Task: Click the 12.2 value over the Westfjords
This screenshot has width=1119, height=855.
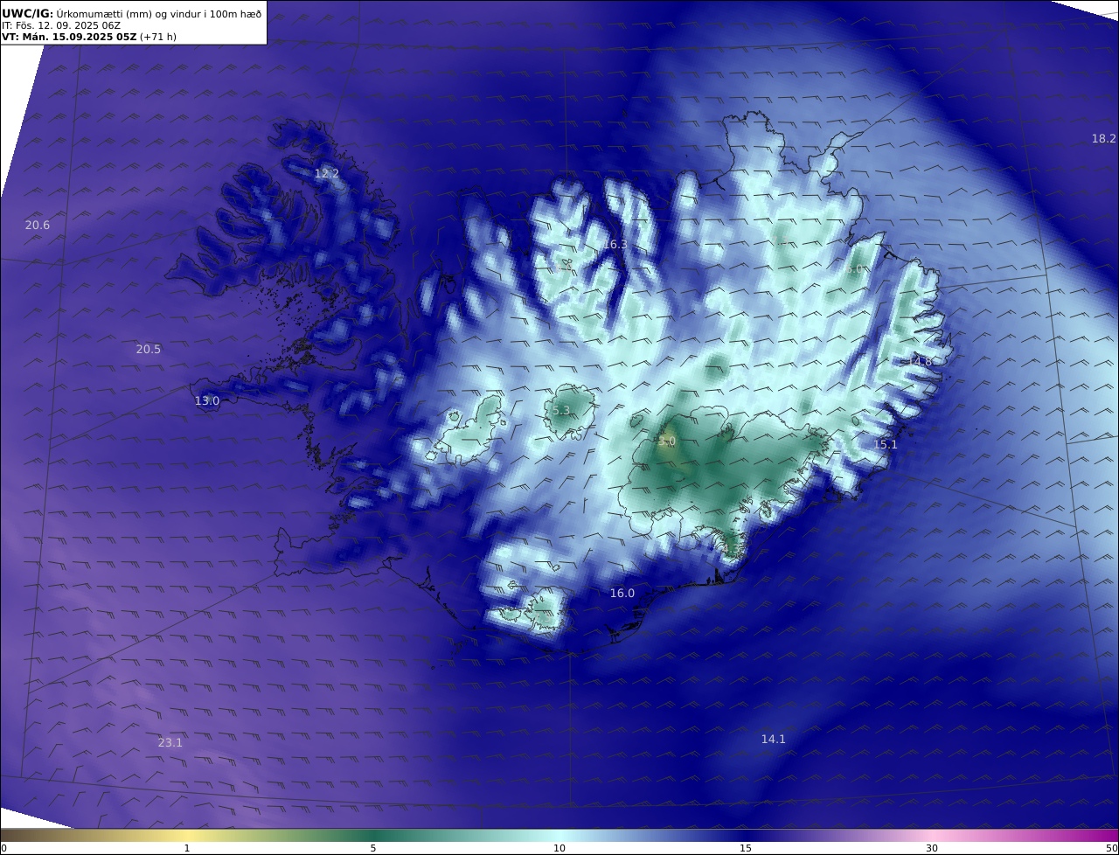Action: (327, 174)
